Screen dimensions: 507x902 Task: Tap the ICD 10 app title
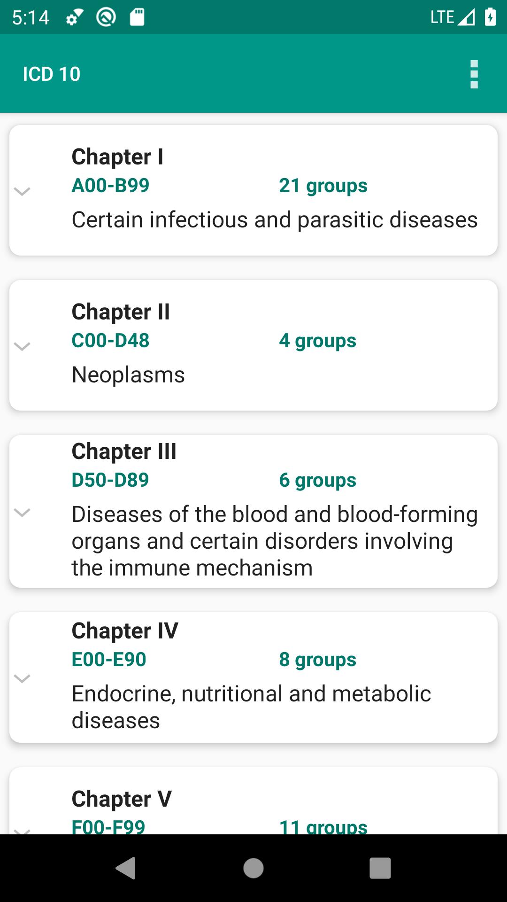click(52, 74)
